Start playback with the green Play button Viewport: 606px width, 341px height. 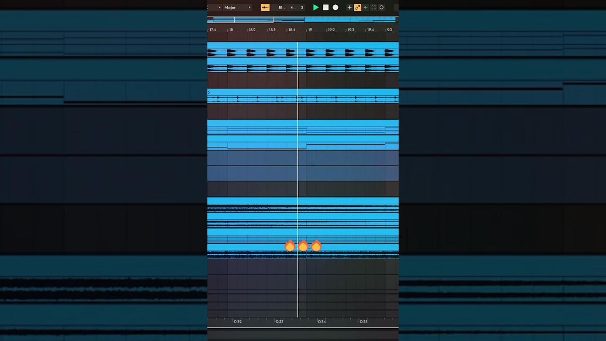[x=316, y=8]
